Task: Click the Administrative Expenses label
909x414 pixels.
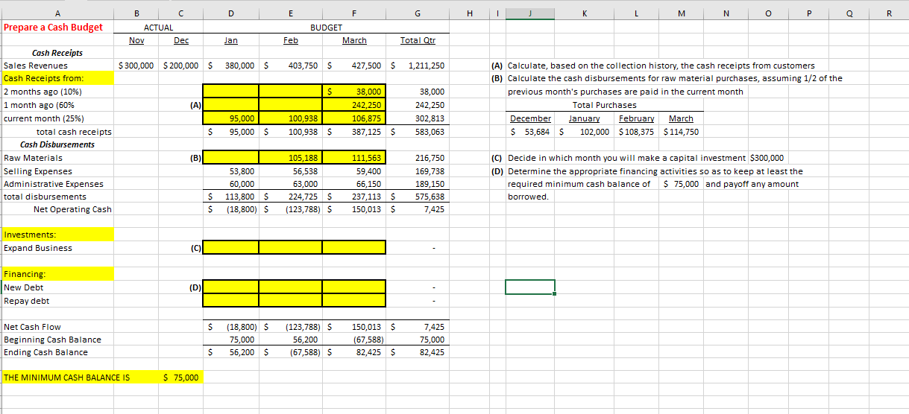Action: [x=53, y=184]
